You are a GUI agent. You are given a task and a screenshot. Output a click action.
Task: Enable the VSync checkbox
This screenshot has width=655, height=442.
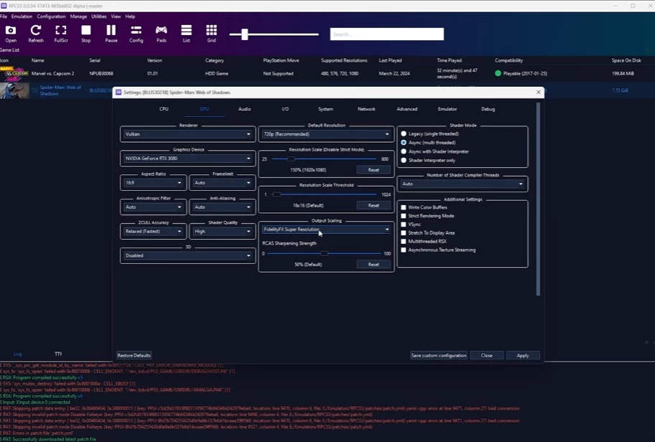click(x=404, y=225)
